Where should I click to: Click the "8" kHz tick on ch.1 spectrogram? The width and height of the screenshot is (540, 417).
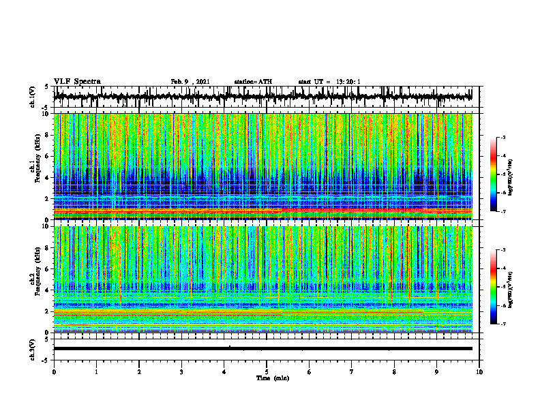pyautogui.click(x=48, y=135)
